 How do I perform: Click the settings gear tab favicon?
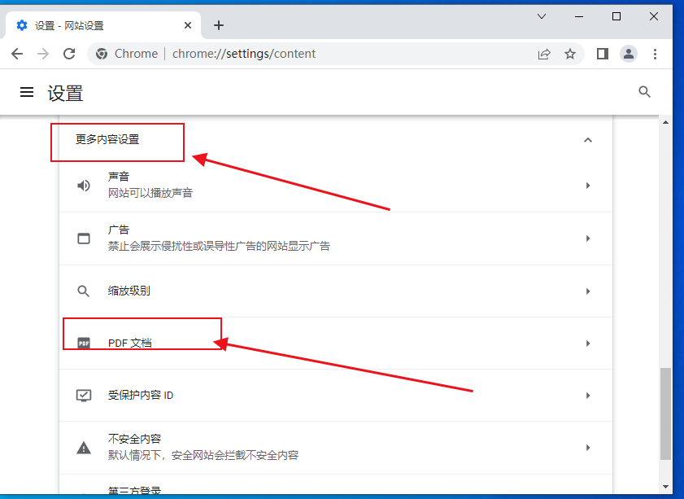click(22, 25)
